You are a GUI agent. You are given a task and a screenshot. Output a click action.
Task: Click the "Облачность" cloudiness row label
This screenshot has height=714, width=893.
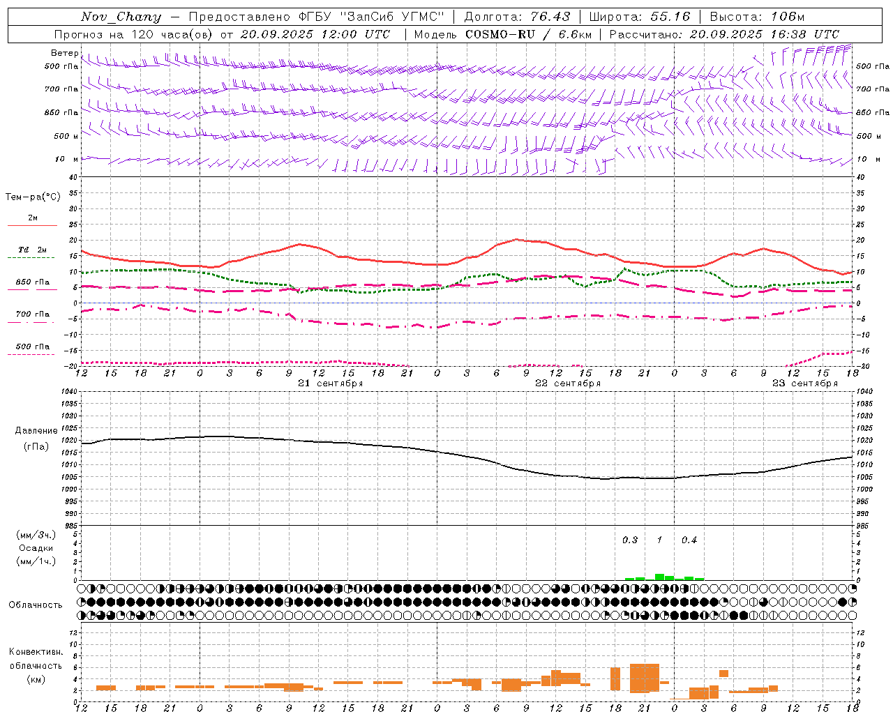pos(36,605)
